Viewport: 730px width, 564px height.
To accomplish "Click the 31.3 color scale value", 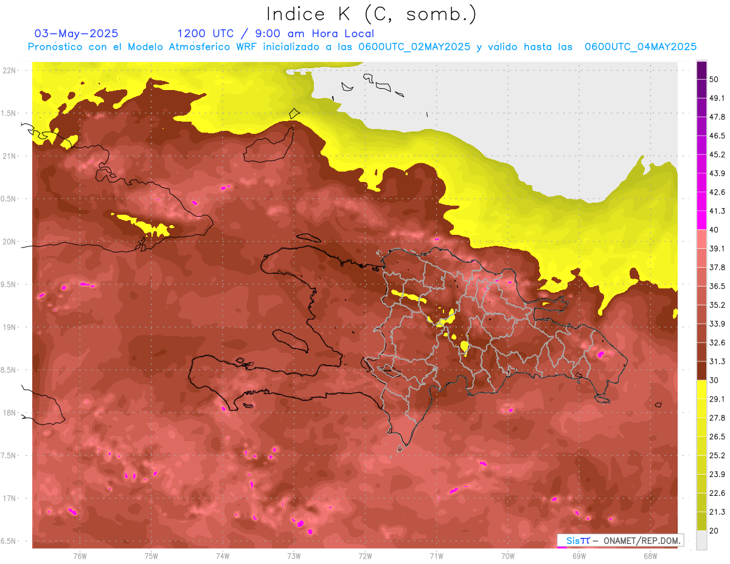I will [717, 361].
